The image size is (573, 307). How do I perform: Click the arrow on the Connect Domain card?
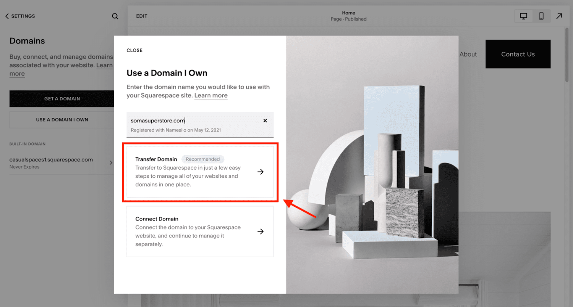point(261,231)
